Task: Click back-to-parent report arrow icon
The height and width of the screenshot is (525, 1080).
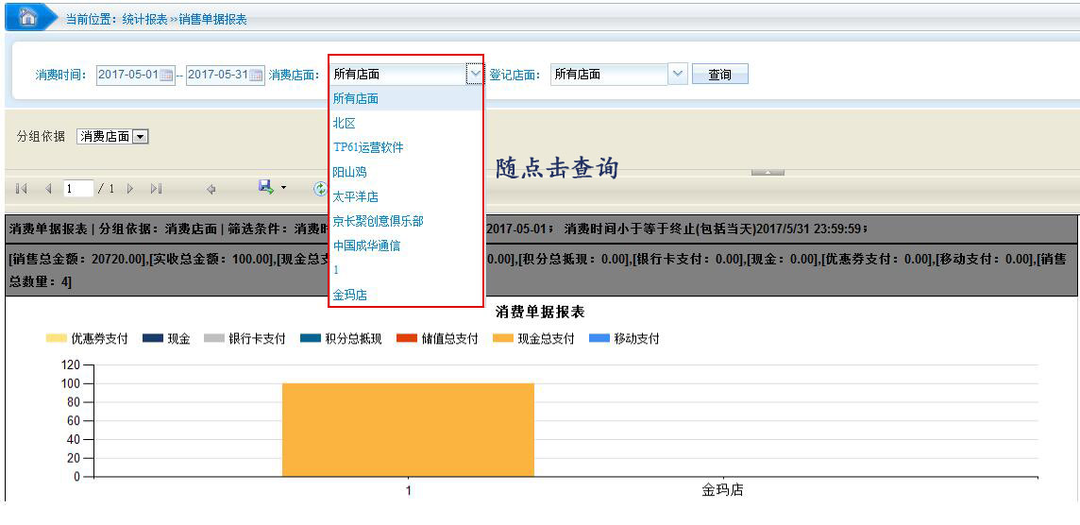Action: pos(211,189)
